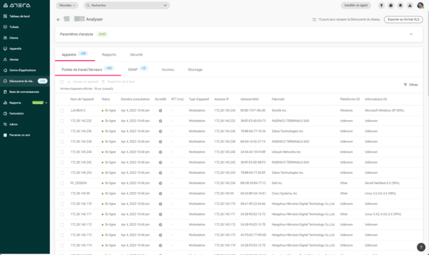Switch to the Sécurité tab
Viewport: 429px width, 255px height.
click(x=136, y=55)
